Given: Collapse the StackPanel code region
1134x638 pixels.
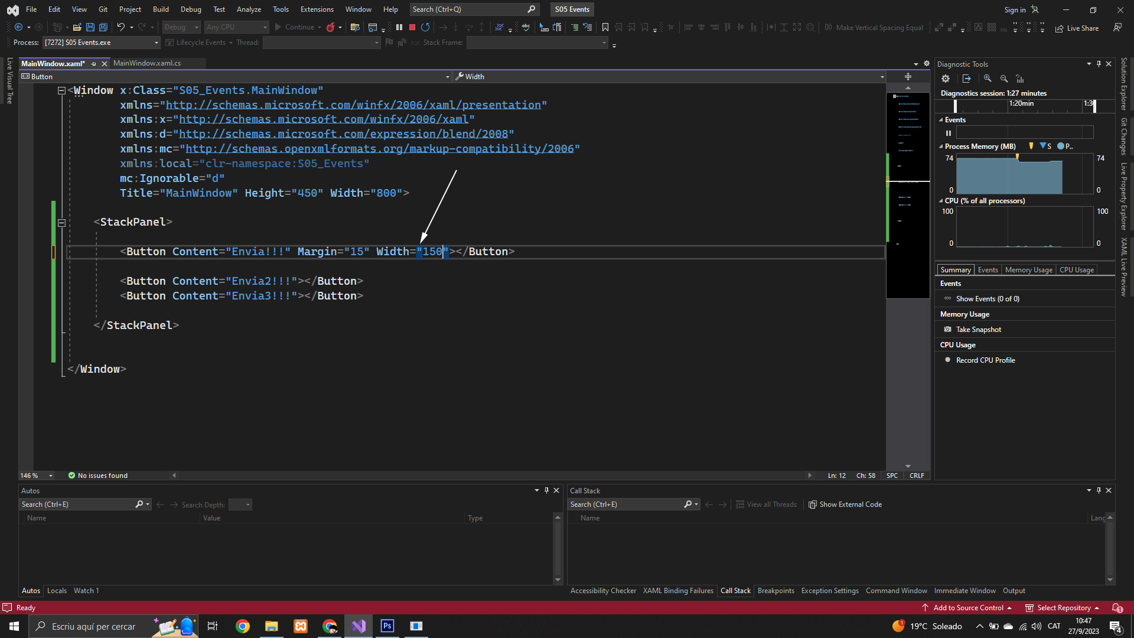Looking at the screenshot, I should tap(61, 223).
